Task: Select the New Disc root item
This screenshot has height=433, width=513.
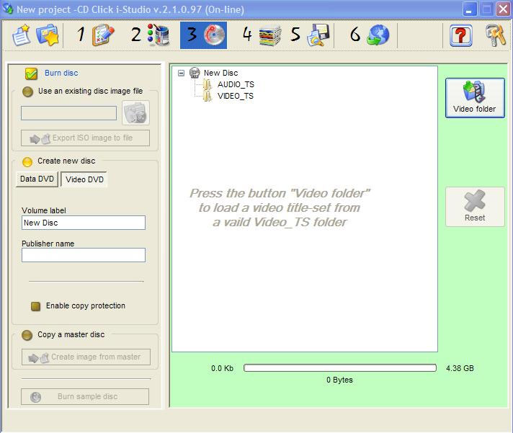Action: (221, 73)
